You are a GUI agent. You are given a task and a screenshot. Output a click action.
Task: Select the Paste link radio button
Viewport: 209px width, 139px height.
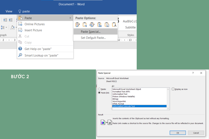tap(99, 93)
